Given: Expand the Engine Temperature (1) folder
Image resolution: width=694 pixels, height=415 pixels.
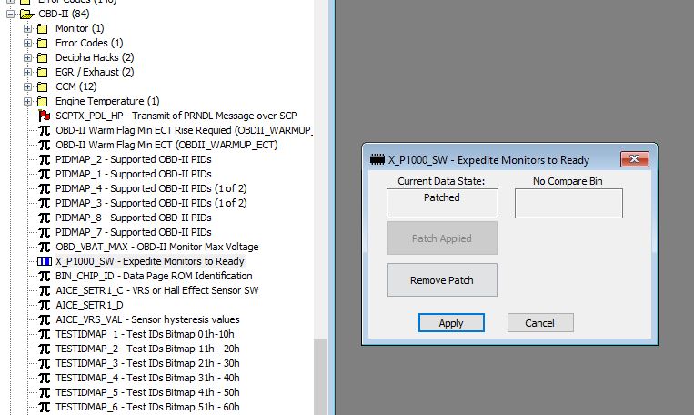Looking at the screenshot, I should 28,101.
